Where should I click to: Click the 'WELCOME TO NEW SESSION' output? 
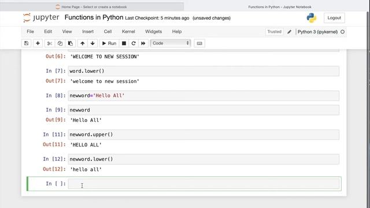105,57
